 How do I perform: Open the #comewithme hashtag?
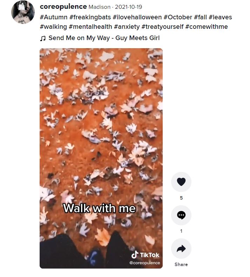click(x=207, y=27)
